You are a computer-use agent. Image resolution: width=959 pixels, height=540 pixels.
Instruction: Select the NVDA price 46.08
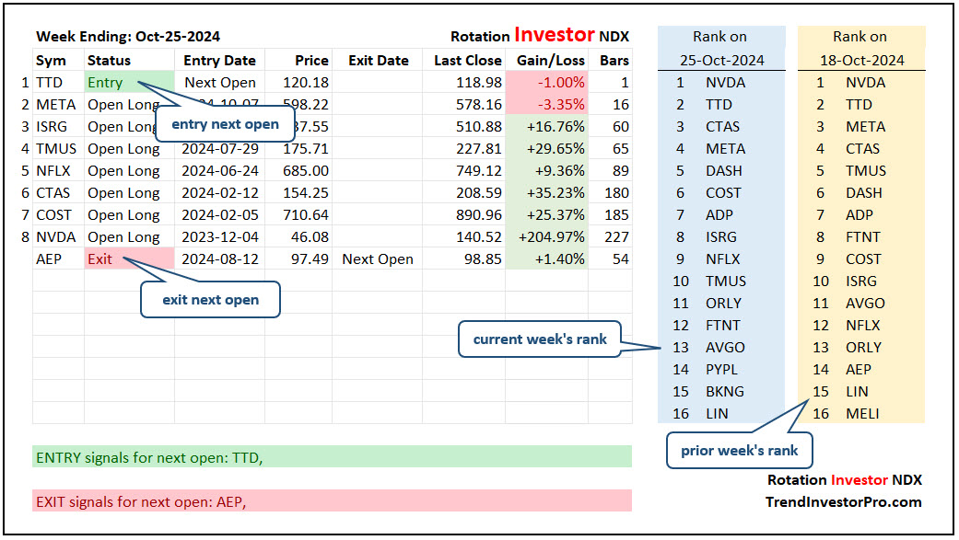point(310,236)
